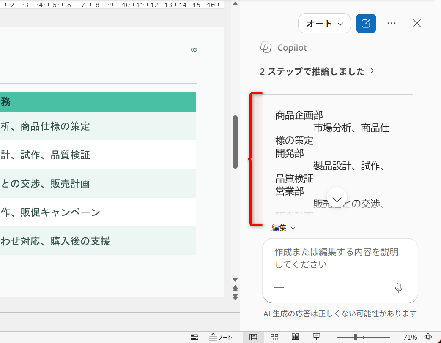The image size is (441, 343).
Task: Switch to Reading view
Action: point(295,337)
